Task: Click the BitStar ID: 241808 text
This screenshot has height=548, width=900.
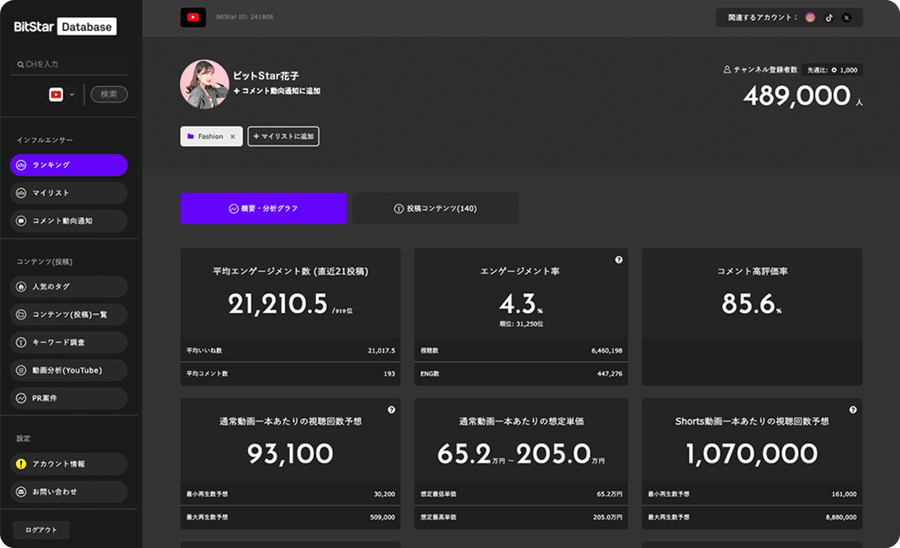Action: (245, 17)
